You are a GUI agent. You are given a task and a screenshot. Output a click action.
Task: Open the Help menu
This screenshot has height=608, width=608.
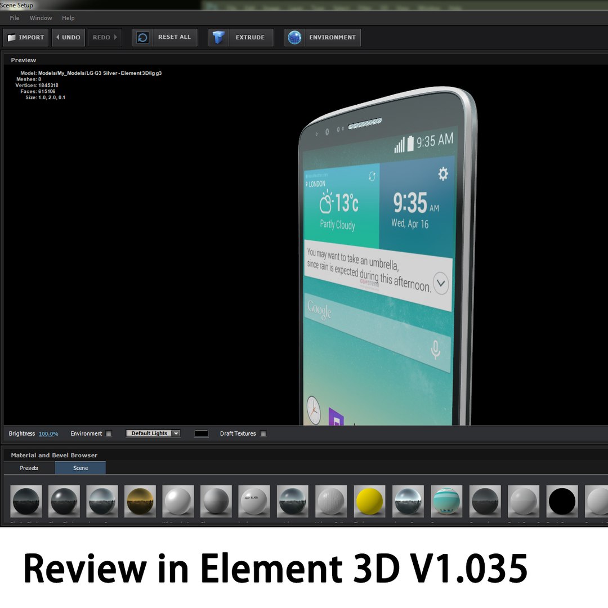click(x=68, y=18)
